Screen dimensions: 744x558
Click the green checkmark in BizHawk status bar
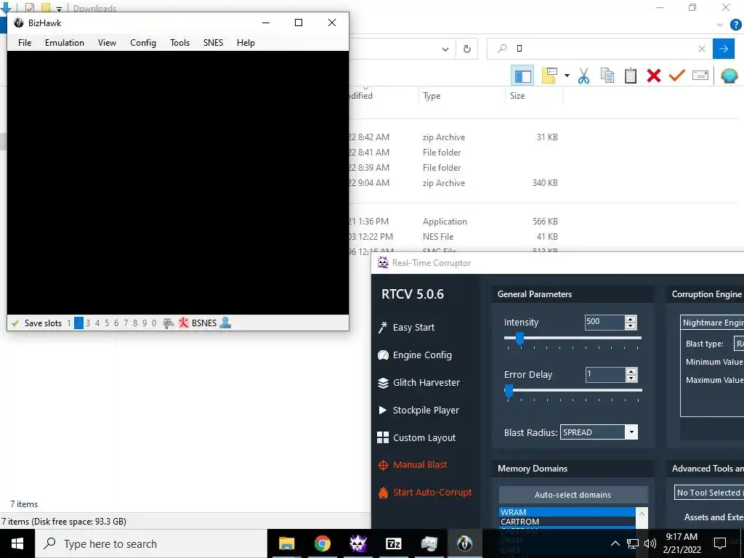tap(15, 323)
